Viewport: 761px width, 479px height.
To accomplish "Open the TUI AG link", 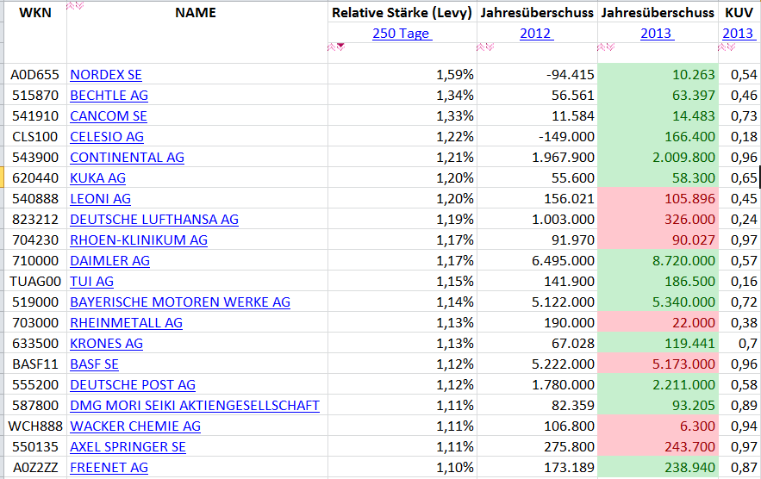I will tap(91, 282).
